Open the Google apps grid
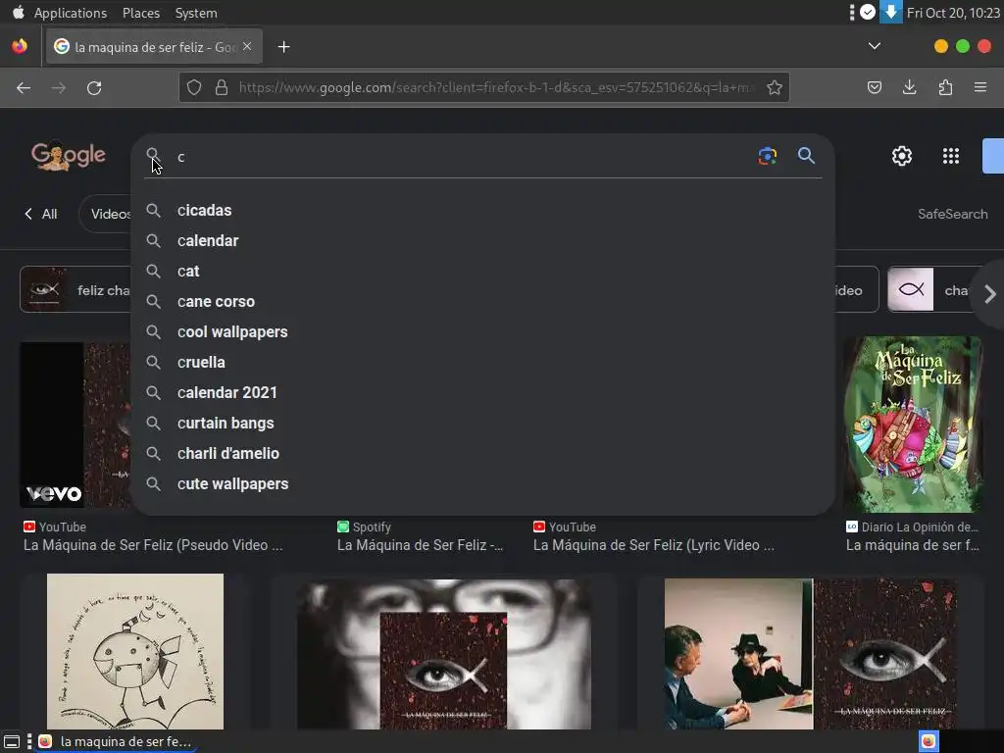 [x=951, y=156]
